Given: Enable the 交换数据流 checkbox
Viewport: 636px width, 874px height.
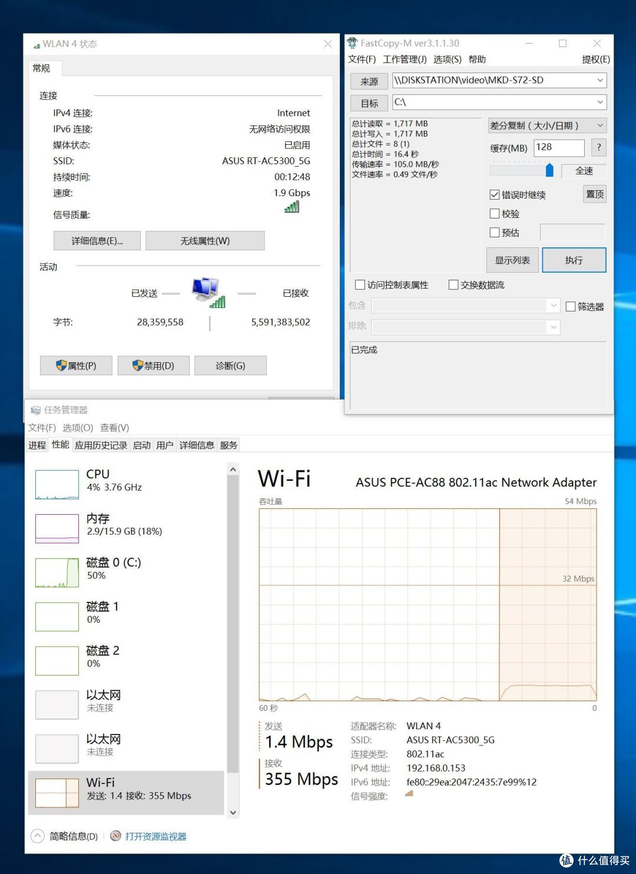Looking at the screenshot, I should 453,285.
